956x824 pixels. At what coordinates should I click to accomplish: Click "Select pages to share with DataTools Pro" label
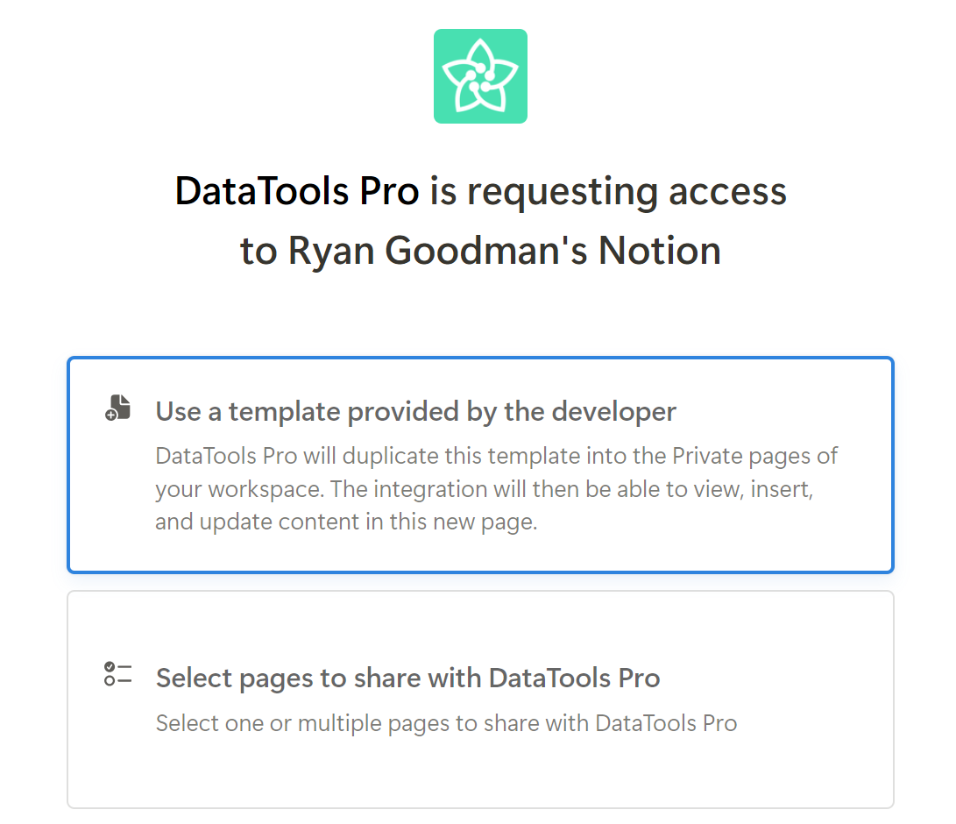coord(408,677)
